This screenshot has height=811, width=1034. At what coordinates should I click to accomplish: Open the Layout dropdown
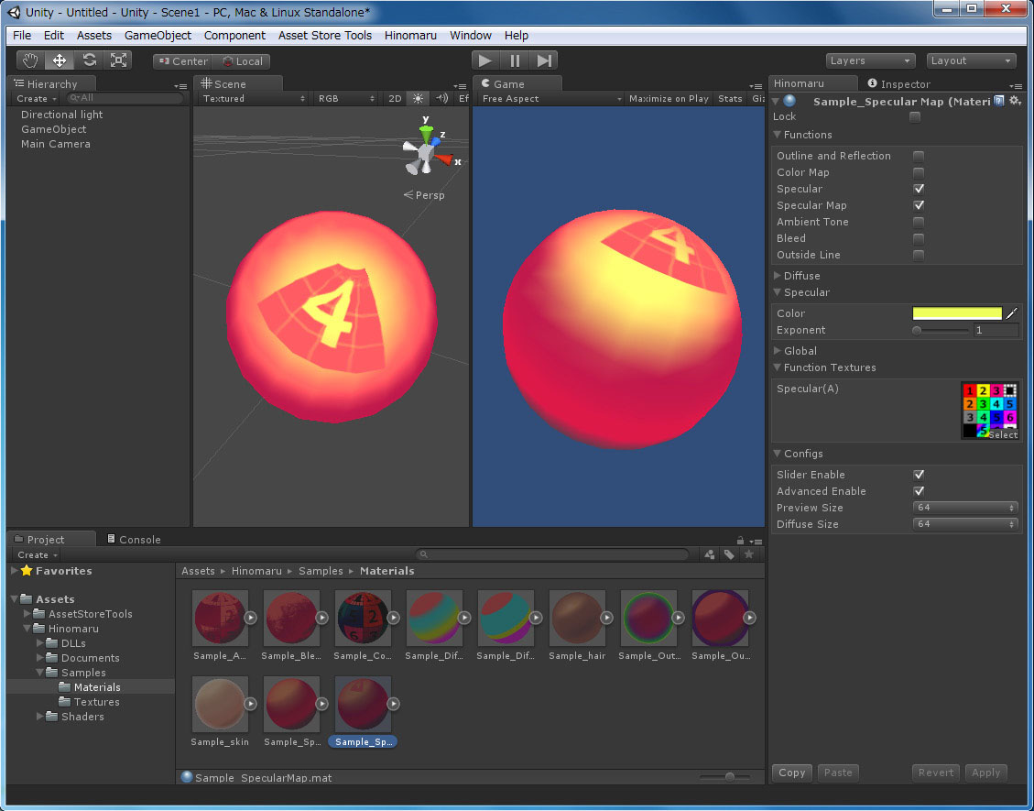[971, 60]
